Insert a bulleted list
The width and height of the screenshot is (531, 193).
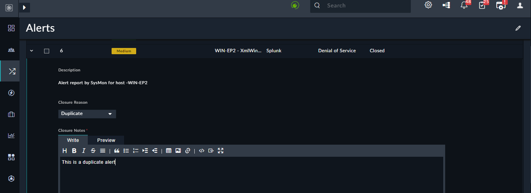(126, 151)
